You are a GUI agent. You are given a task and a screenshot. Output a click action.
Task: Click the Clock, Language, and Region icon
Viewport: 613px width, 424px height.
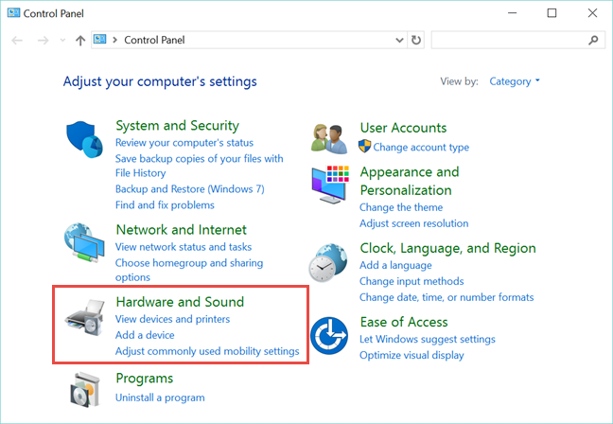click(x=329, y=262)
